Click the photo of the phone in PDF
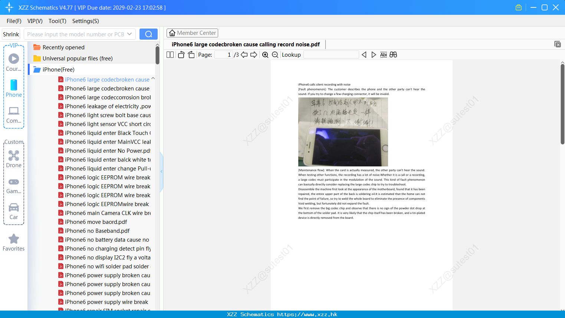This screenshot has width=565, height=318. (343, 132)
